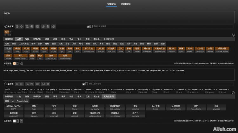
Task: Clear negative prompt with trash icon
Action: [x=48, y=84]
